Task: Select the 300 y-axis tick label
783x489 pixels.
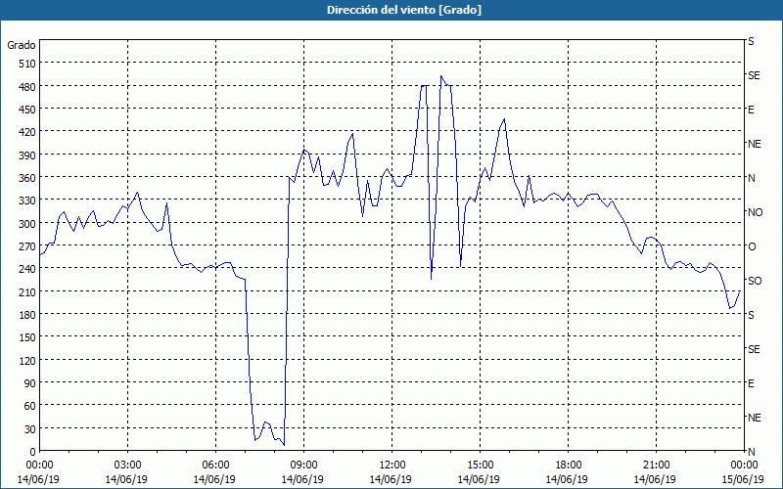Action: 27,224
